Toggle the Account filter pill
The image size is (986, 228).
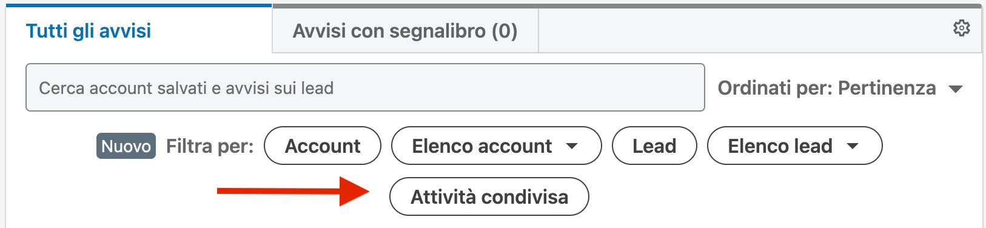click(x=323, y=146)
